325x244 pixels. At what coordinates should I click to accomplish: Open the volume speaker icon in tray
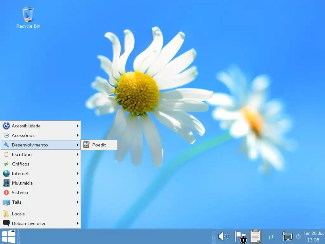point(223,236)
